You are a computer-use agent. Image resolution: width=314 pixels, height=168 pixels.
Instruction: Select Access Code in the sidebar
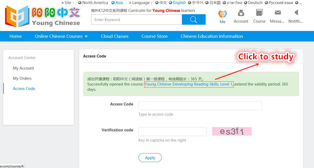coord(24,89)
